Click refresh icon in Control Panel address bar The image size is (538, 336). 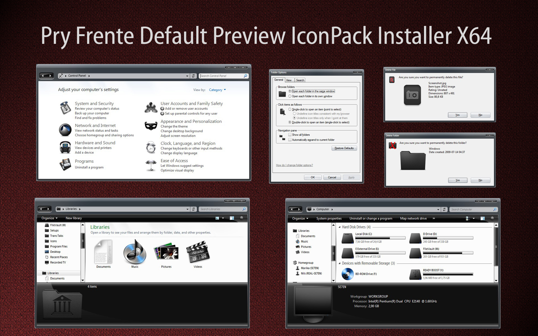point(193,76)
